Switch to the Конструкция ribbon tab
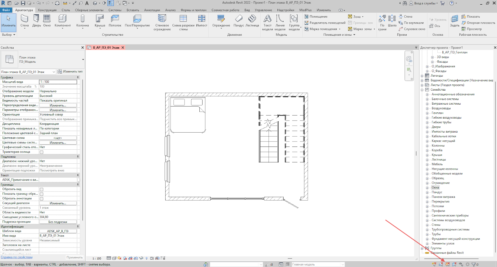The height and width of the screenshot is (267, 497). (47, 10)
